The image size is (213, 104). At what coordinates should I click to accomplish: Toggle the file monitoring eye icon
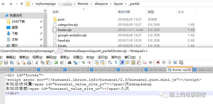pos(150,62)
